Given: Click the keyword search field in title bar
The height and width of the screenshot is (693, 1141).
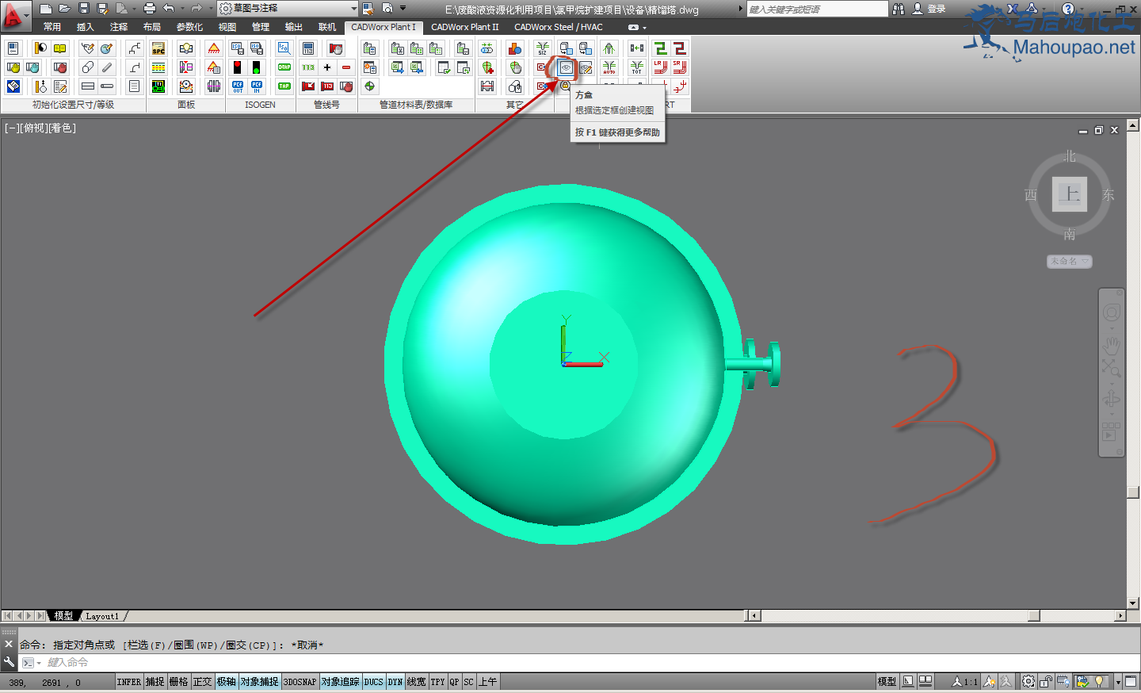Looking at the screenshot, I should [x=818, y=9].
